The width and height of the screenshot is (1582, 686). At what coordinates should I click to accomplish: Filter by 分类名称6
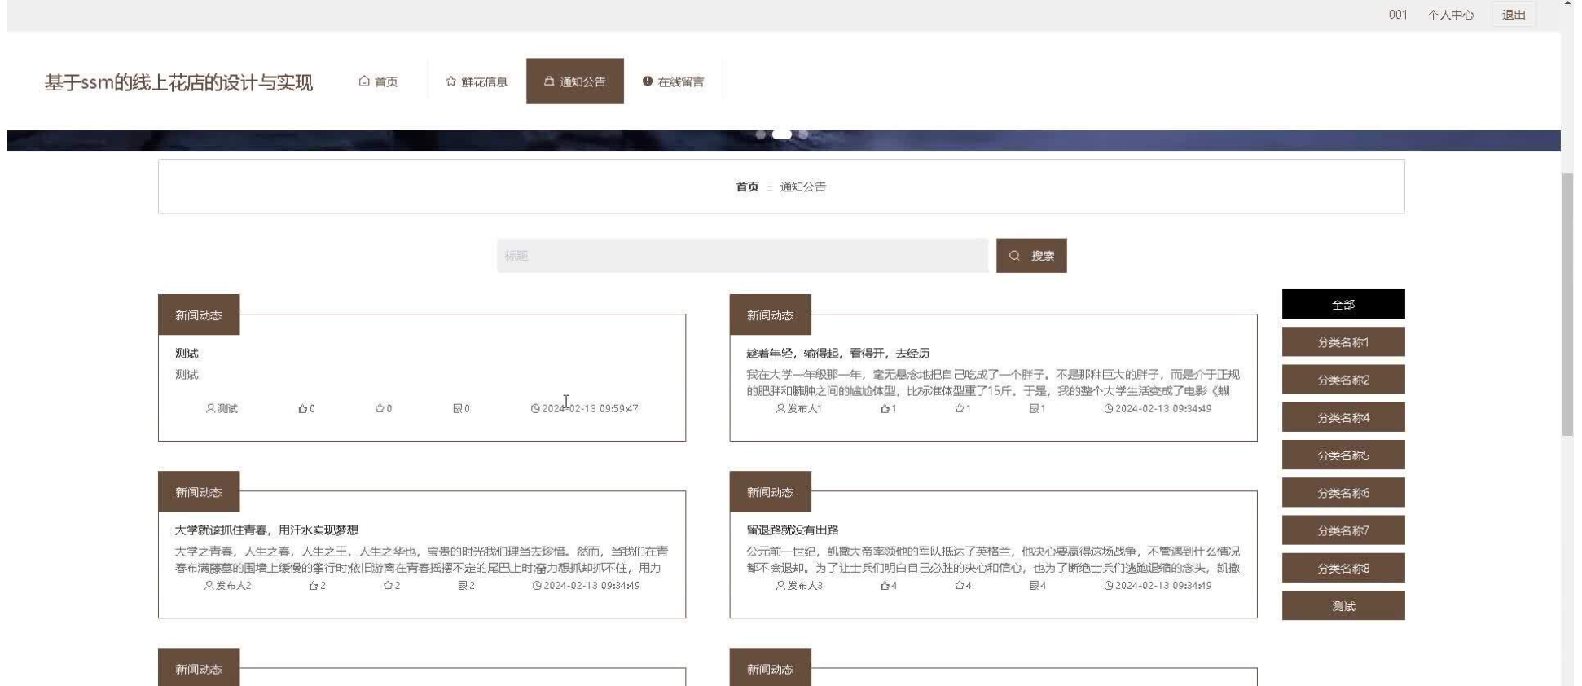tap(1343, 493)
